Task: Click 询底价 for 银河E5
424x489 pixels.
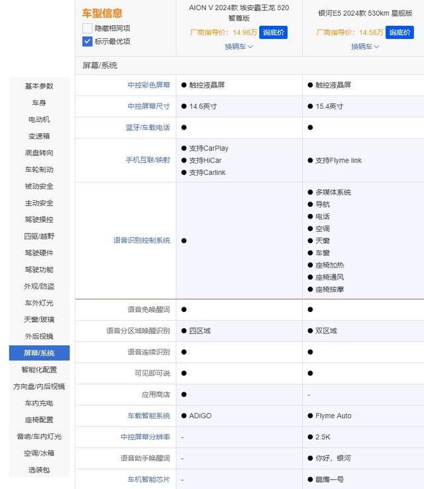Action: pyautogui.click(x=399, y=32)
